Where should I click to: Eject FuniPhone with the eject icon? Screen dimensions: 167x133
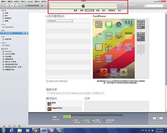pos(26,33)
